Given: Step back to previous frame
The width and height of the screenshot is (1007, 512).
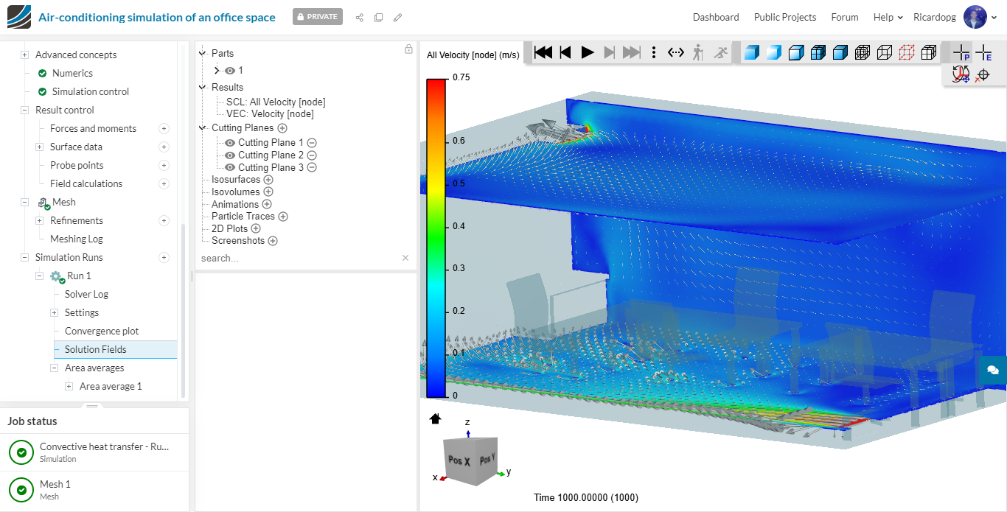Looking at the screenshot, I should click(565, 52).
